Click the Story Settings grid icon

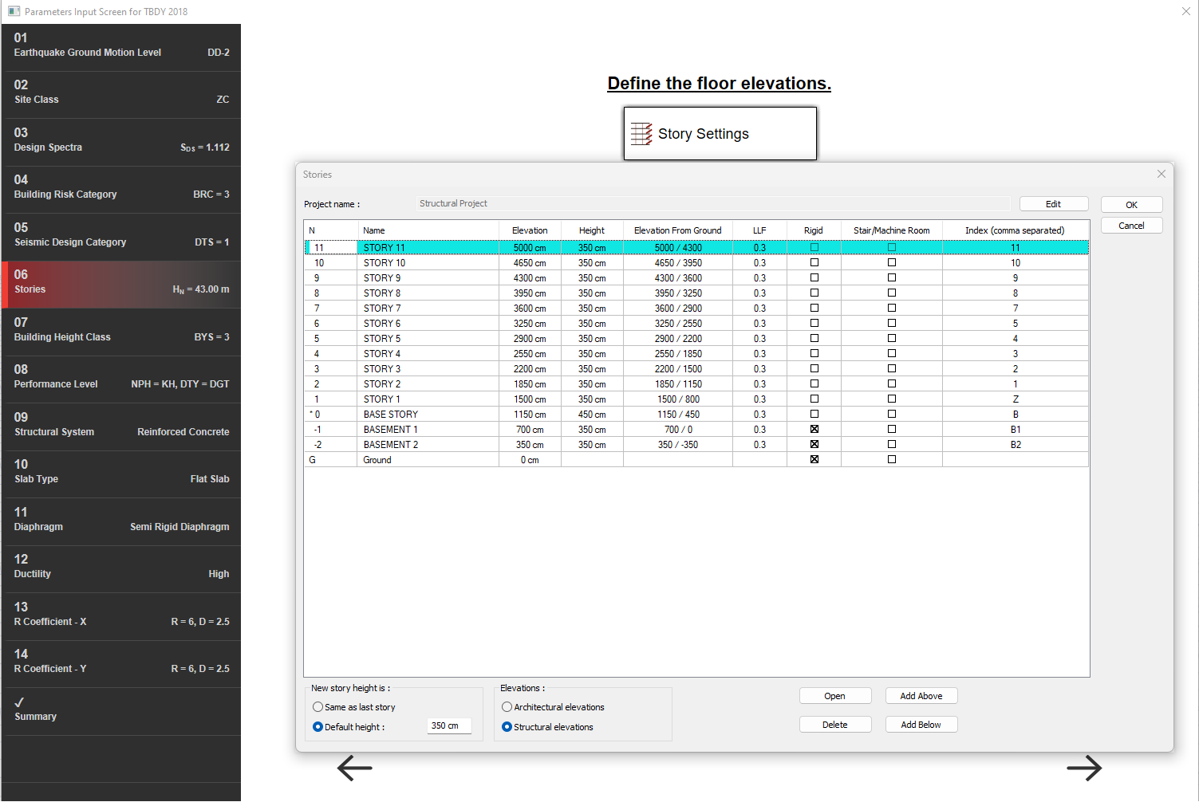coord(641,134)
